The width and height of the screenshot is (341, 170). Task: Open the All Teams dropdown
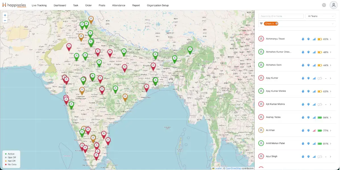click(x=320, y=16)
